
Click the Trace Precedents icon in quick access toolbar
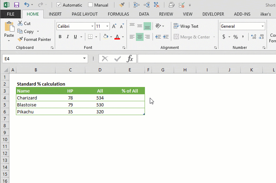point(136,5)
